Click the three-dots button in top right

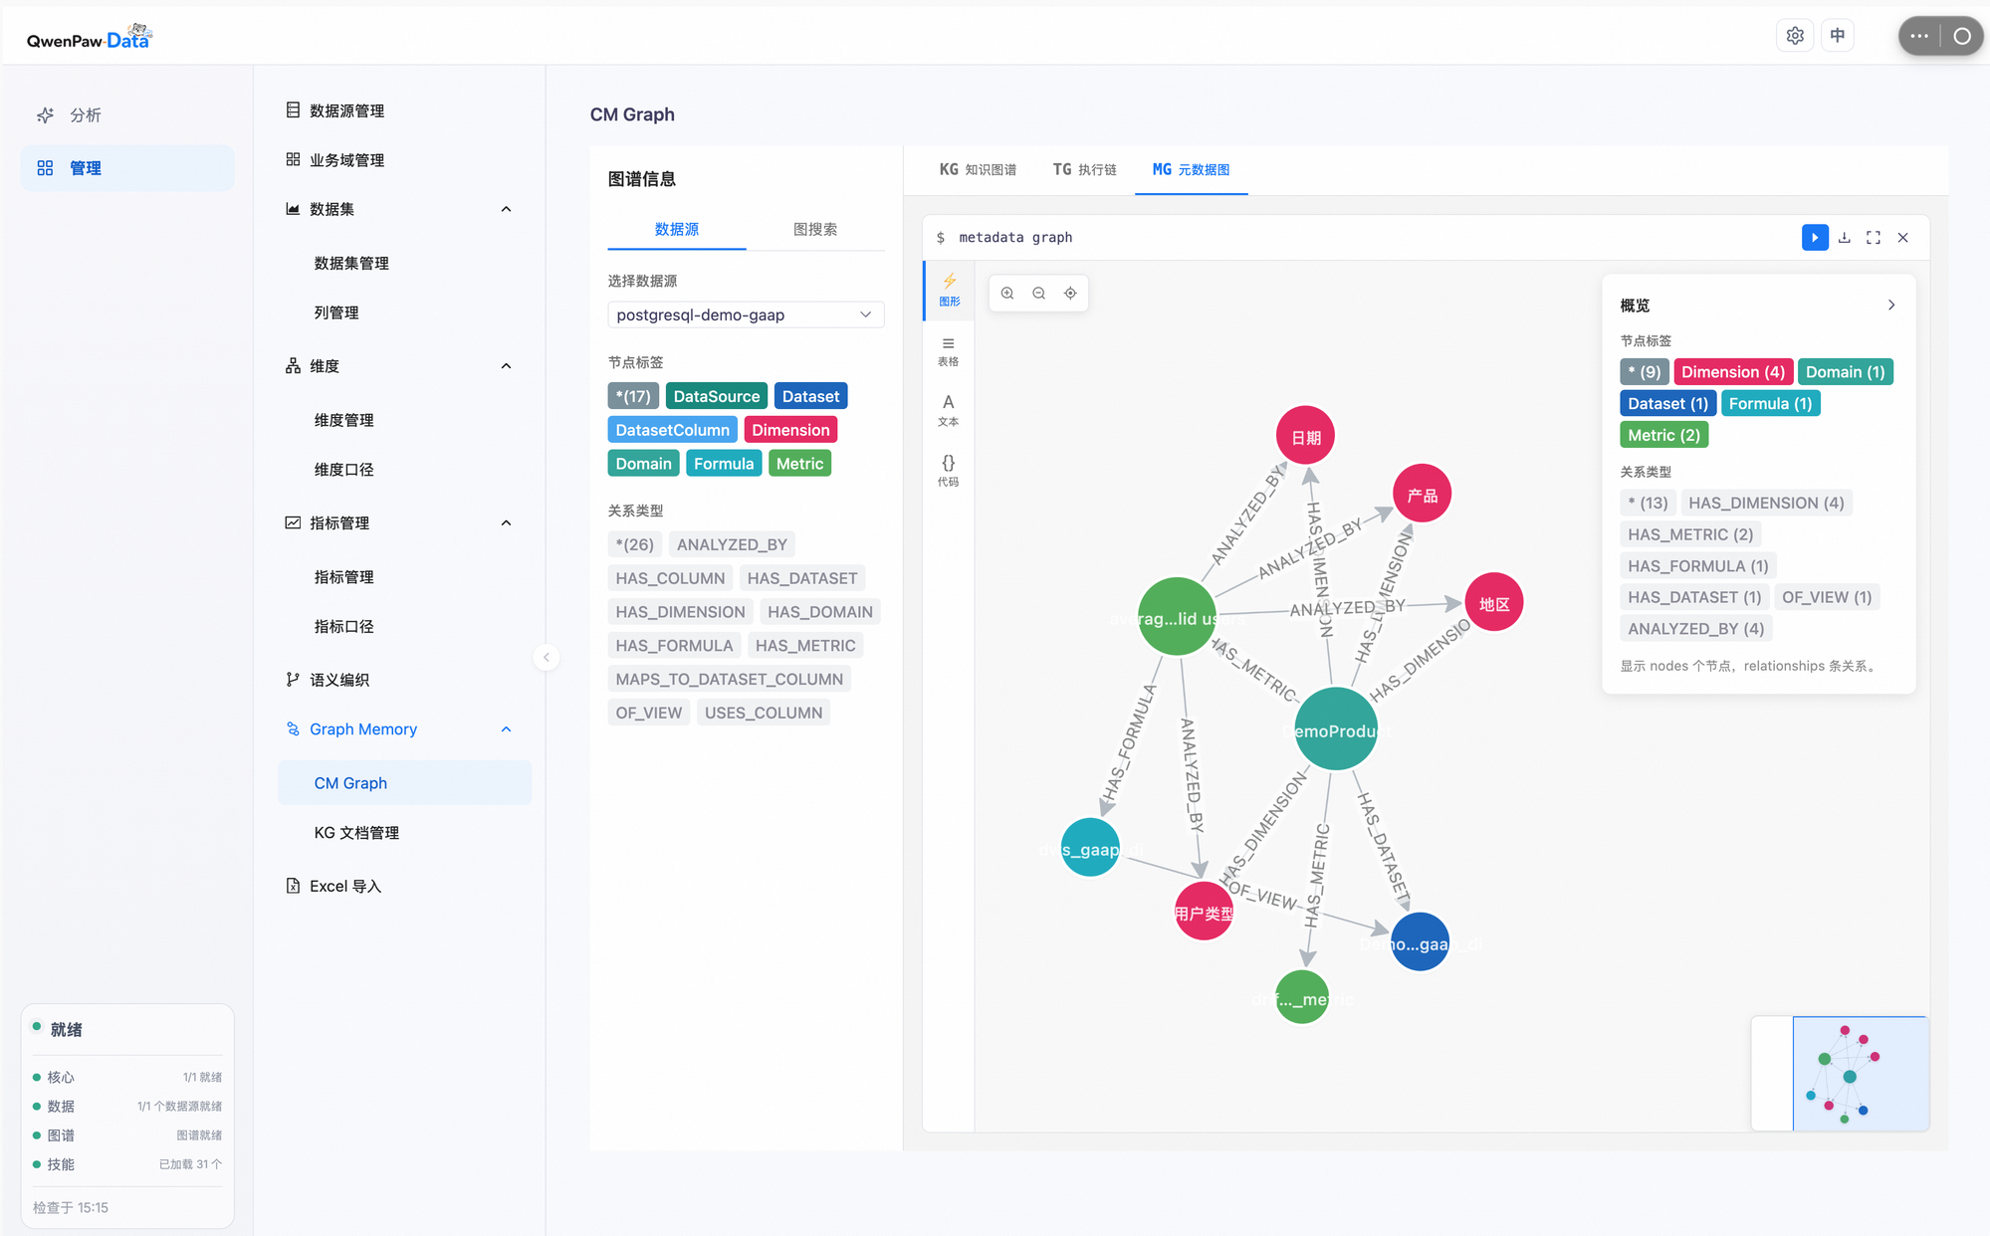pyautogui.click(x=1919, y=36)
